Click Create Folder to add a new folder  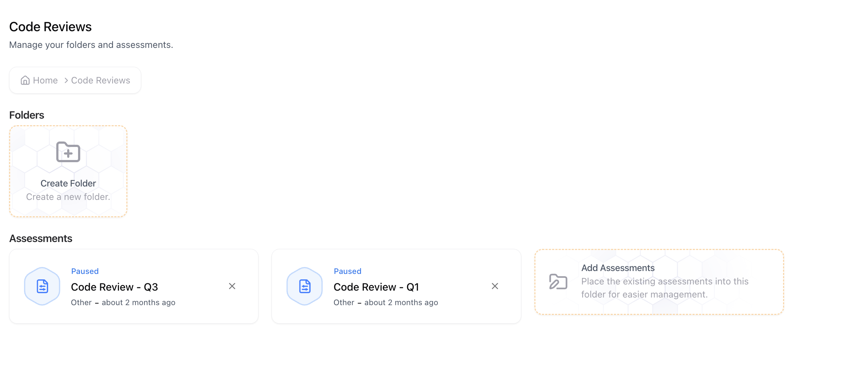68,171
